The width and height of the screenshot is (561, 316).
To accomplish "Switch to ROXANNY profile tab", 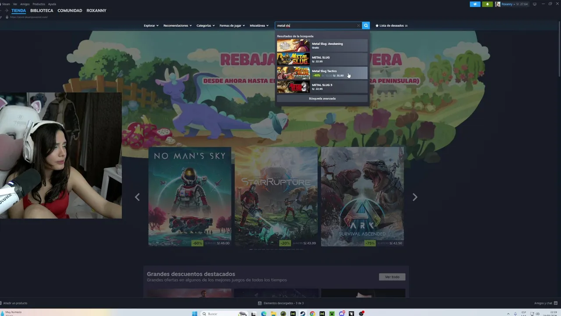I will pyautogui.click(x=96, y=11).
